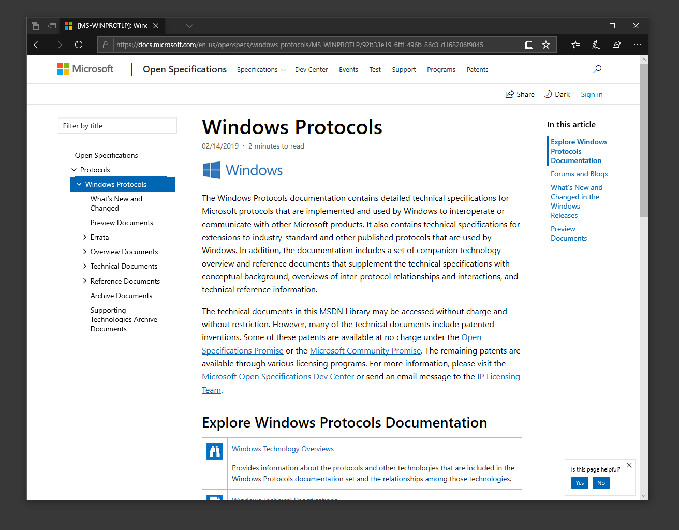Open browser Settings and more menu
Viewport: 679px width, 530px height.
(637, 45)
